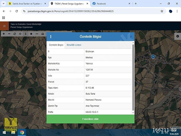Click the taskbar date 9.04.2026
This screenshot has width=181, height=136.
(x=174, y=134)
